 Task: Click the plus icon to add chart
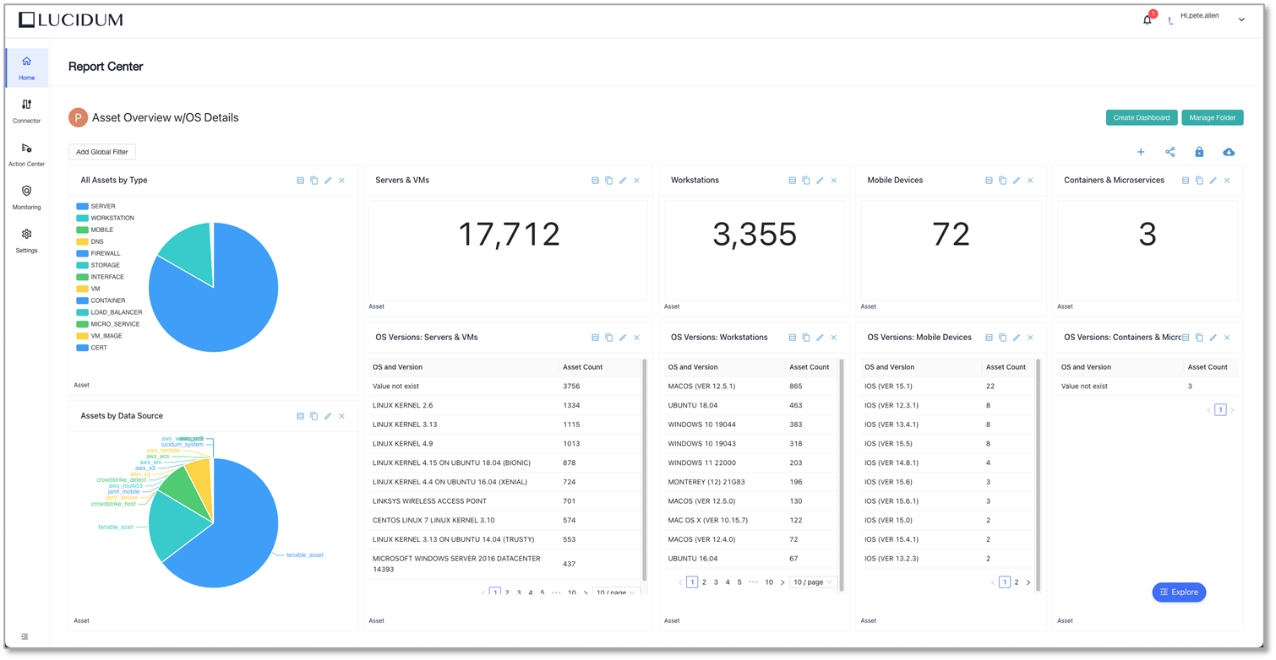[1141, 152]
